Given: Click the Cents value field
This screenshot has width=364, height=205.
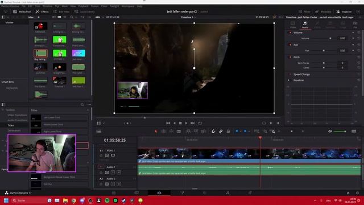Looking at the screenshot, I should pos(342,68).
